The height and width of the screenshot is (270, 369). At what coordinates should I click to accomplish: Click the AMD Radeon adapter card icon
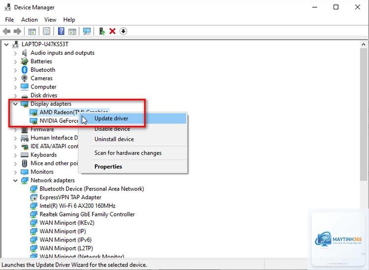point(33,113)
